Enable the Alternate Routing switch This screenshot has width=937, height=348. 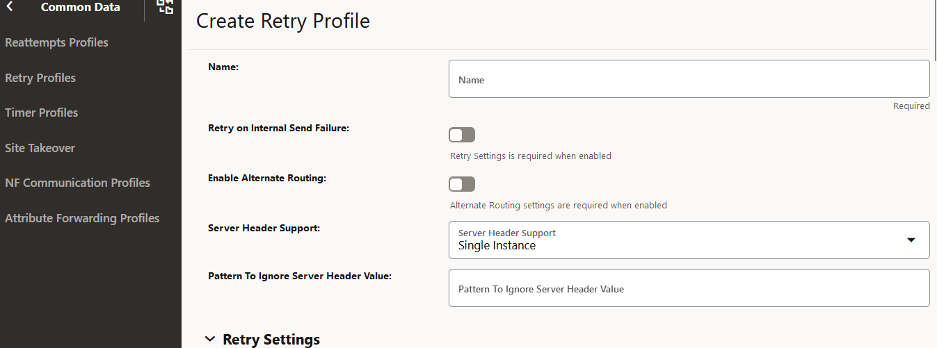coord(462,184)
